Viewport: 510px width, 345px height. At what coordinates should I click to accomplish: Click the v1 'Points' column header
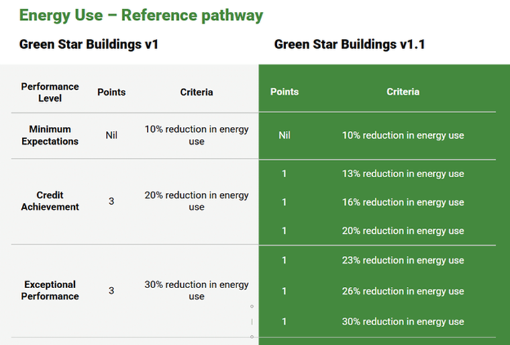[x=111, y=92]
